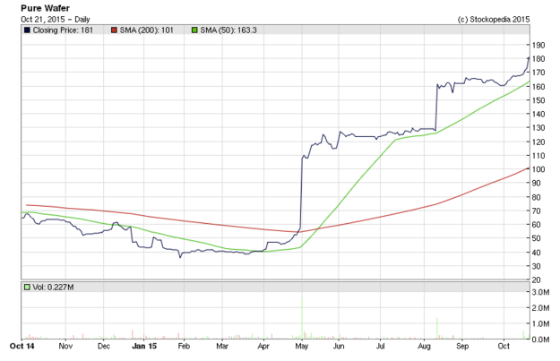
Task: Select the 'SMA (200): 101' legend text
Action: click(146, 30)
